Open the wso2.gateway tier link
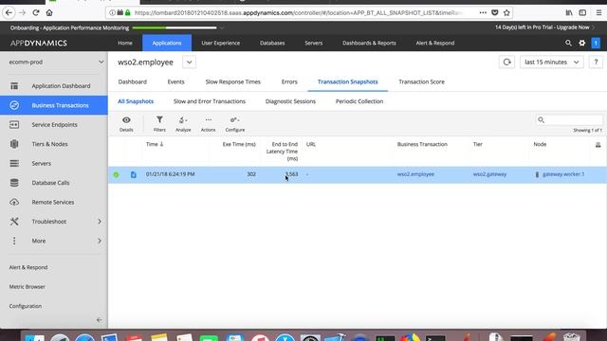Viewport: 607px width, 341px height. [489, 174]
